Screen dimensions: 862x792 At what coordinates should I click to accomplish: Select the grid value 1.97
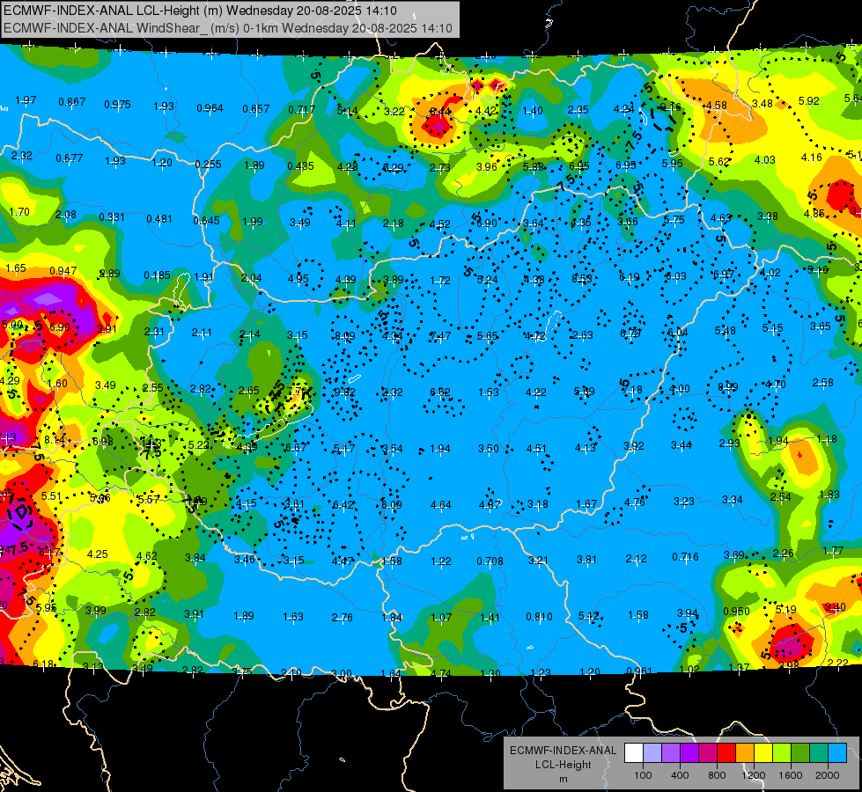point(26,100)
